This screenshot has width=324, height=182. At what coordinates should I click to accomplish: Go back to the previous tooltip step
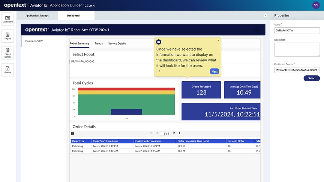pos(159,72)
